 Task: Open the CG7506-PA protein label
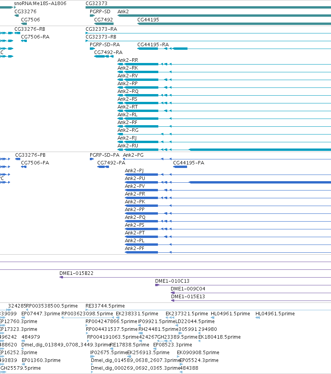tap(35, 163)
